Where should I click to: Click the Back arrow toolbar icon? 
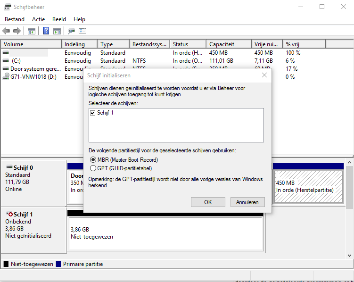pos(6,31)
